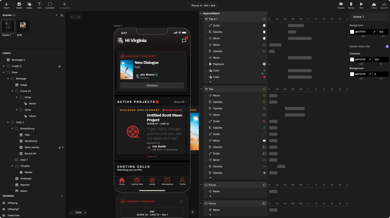Open the Container tool

tap(50, 5)
